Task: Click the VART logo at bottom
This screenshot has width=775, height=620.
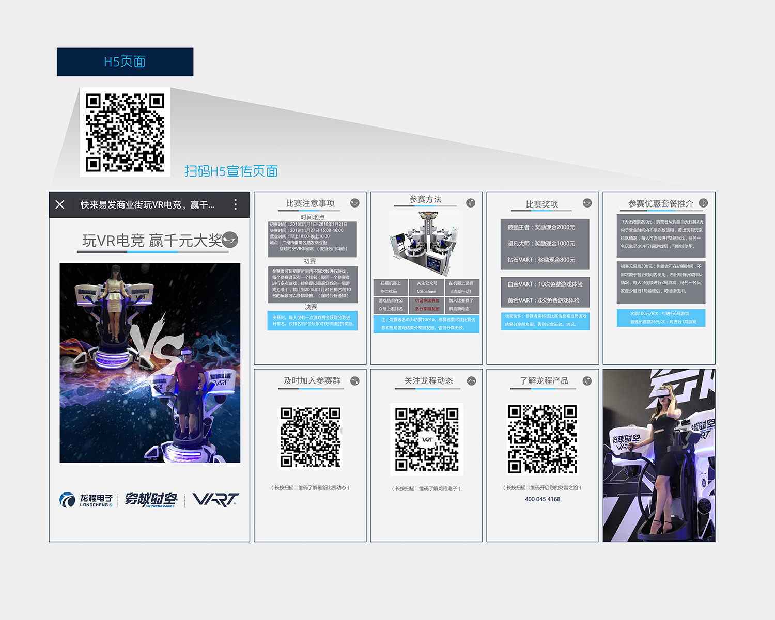Action: point(215,499)
